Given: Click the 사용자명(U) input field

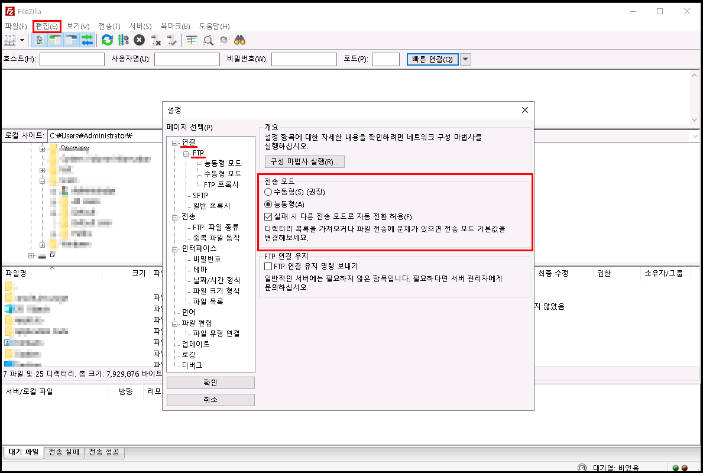Looking at the screenshot, I should click(x=187, y=59).
